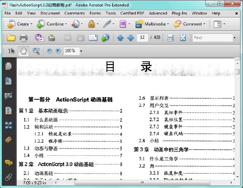Go to next page with the down arrow
The width and height of the screenshot is (243, 188).
coord(130,38)
